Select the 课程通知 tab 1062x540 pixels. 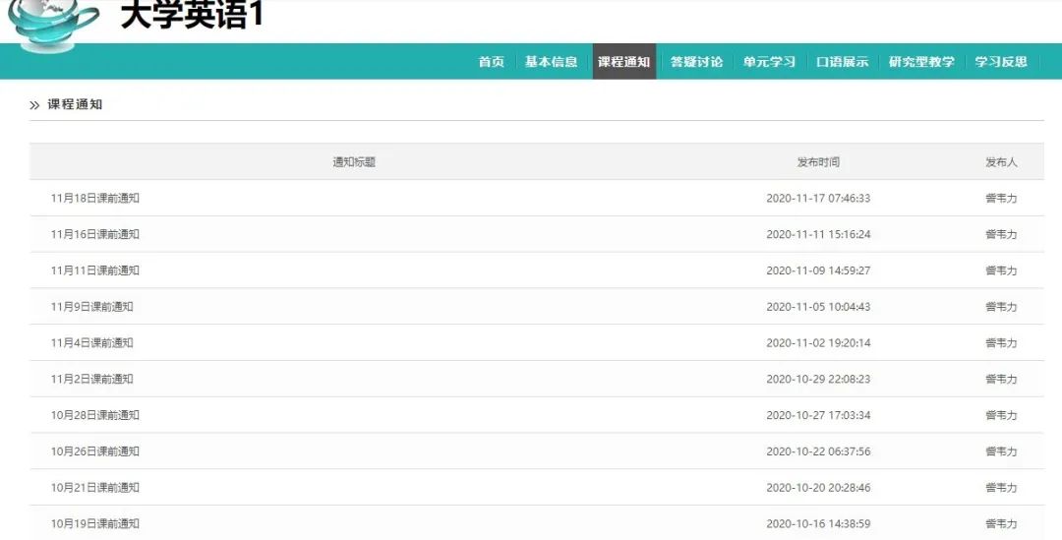[x=623, y=62]
